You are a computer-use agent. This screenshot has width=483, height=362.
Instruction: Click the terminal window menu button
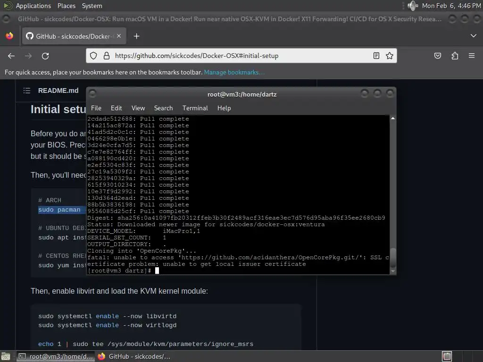[92, 94]
